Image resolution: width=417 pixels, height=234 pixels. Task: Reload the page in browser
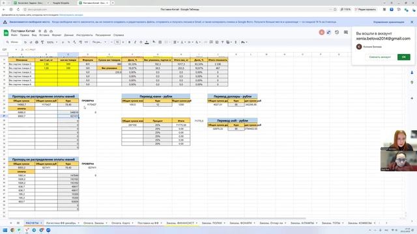(18, 9)
